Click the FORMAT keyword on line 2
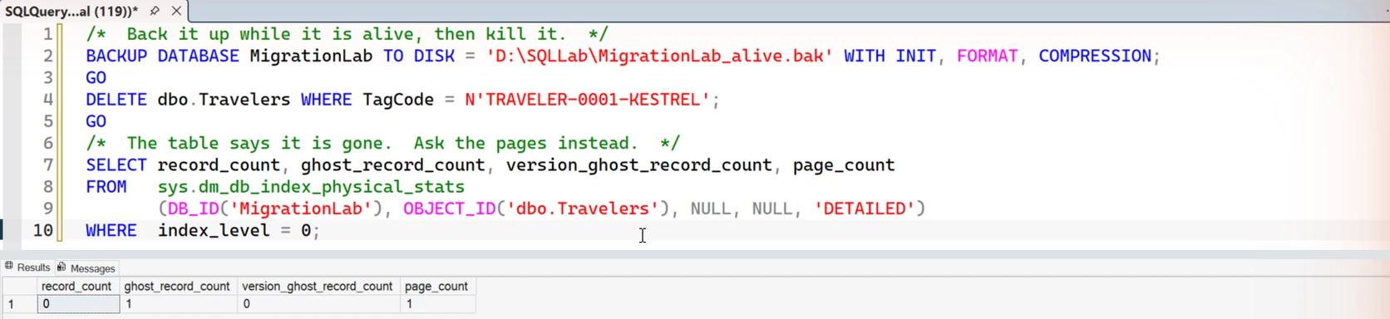Screen dimensions: 1390x319 (x=988, y=56)
